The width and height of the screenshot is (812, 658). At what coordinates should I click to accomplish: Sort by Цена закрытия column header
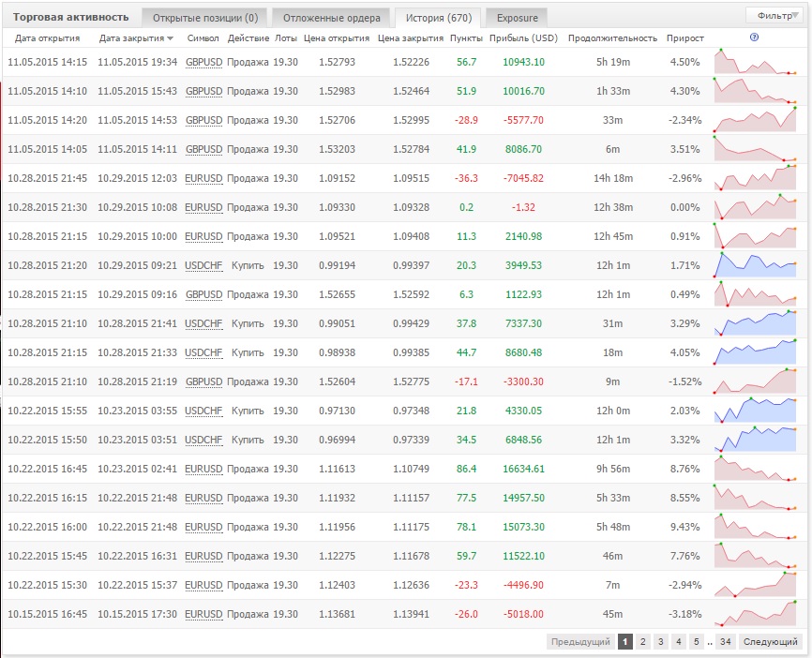[x=411, y=38]
